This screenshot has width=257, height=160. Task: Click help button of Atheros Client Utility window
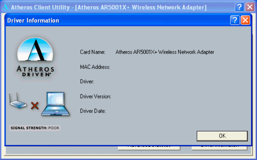[239, 7]
